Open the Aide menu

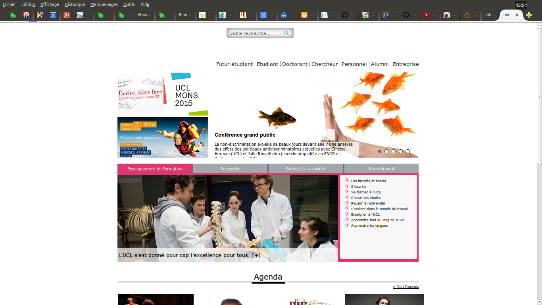pyautogui.click(x=145, y=4)
